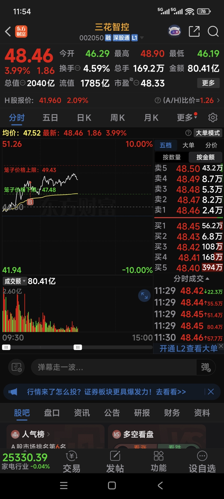Open the 公告 announcements tab
This screenshot has height=499, width=224.
[112, 413]
